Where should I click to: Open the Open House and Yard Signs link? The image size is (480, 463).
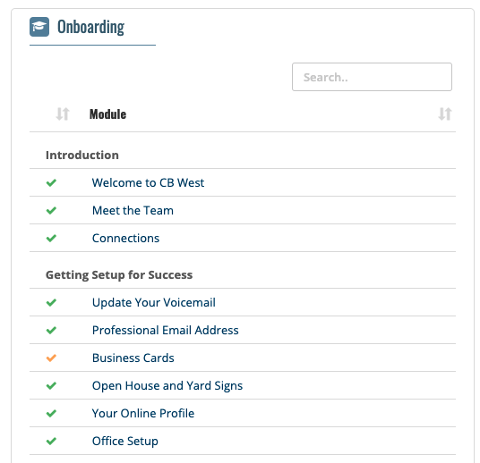tap(167, 385)
